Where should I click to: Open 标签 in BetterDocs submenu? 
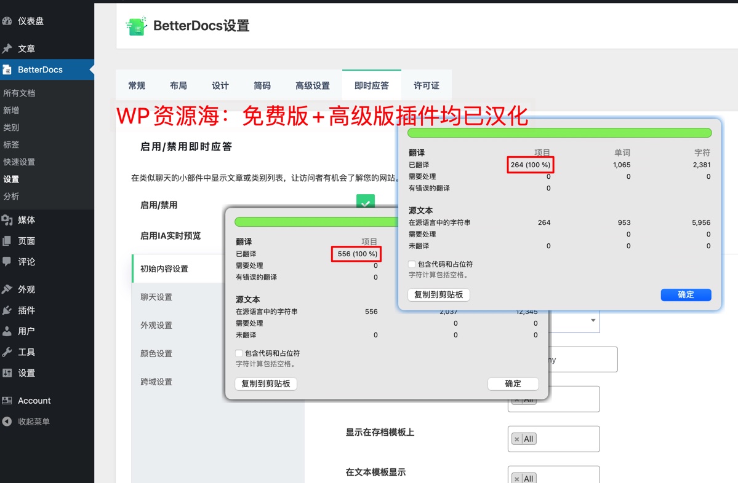click(x=11, y=144)
